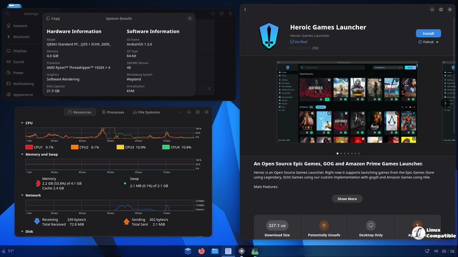
Task: Show next screenshot with carousel arrow
Action: pos(445,104)
